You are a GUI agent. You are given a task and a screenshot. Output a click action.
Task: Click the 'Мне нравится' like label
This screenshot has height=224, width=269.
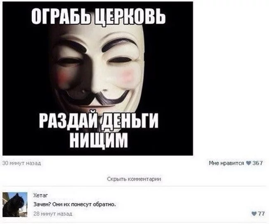pos(226,163)
